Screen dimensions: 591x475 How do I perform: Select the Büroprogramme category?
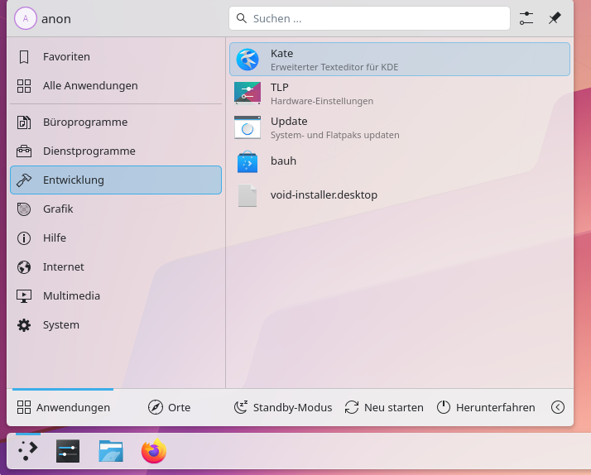point(116,122)
